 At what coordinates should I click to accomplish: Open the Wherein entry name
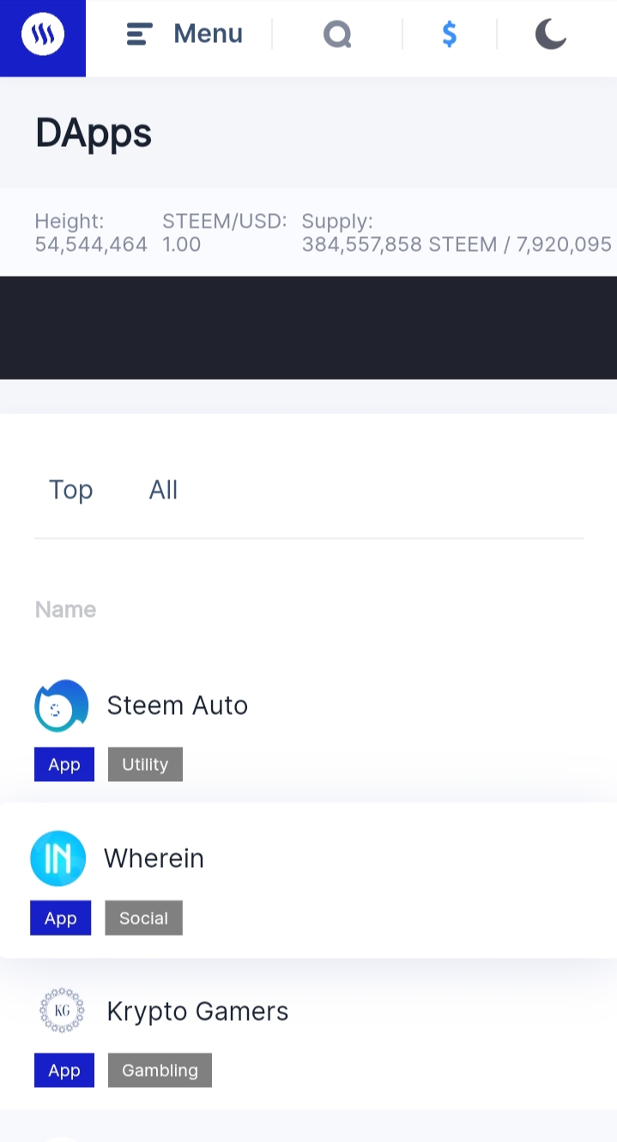click(x=154, y=858)
